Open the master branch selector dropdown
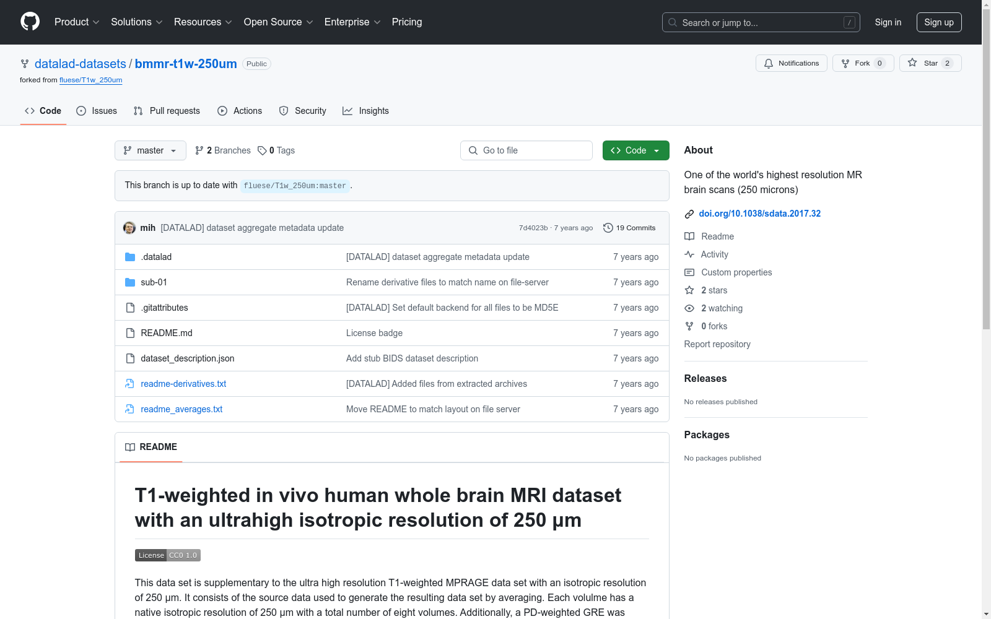The image size is (991, 619). pos(151,150)
